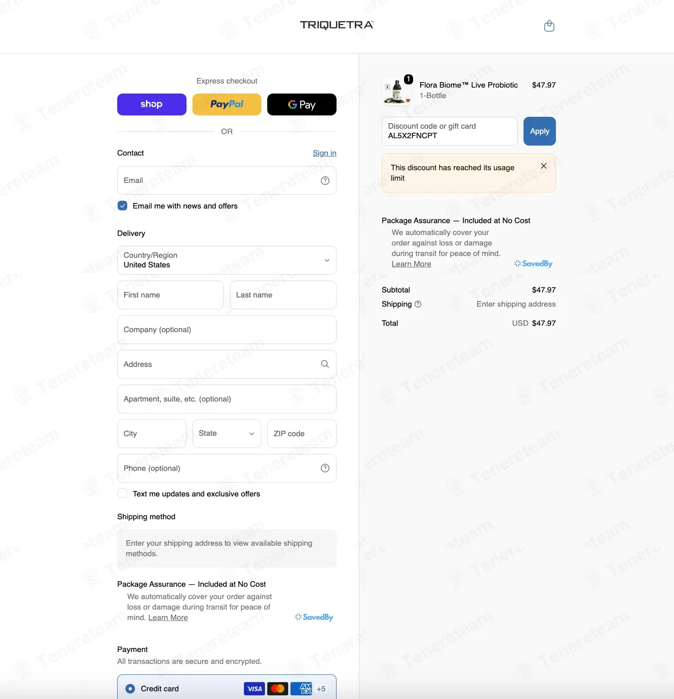Click the Flora Biome product thumbnail
This screenshot has height=699, width=674.
397,90
